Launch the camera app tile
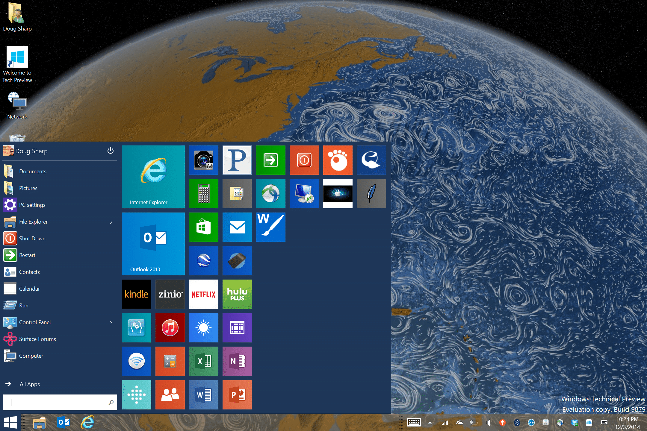The image size is (647, 431). tap(204, 160)
